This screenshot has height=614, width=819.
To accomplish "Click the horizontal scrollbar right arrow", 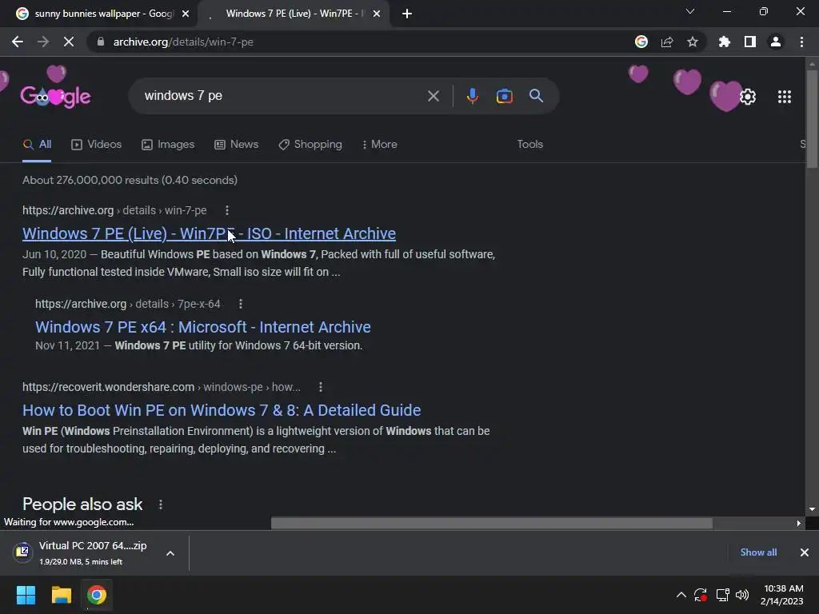I will point(799,523).
